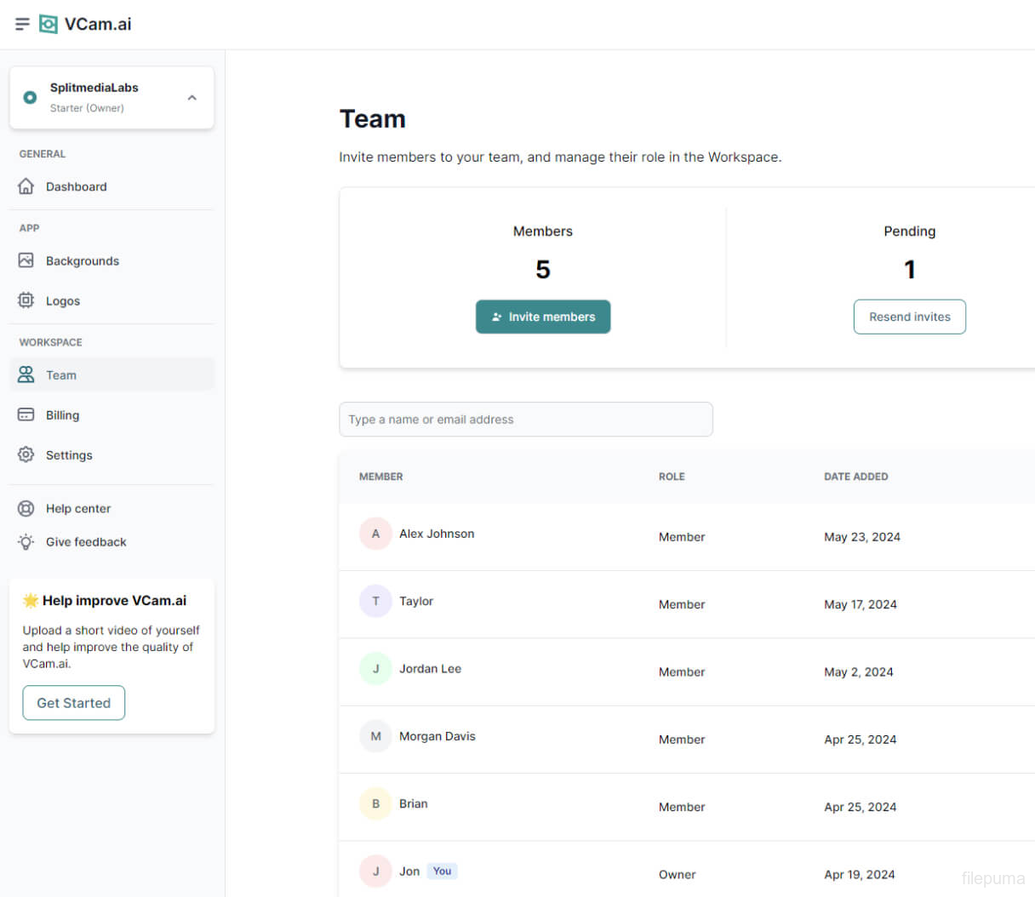This screenshot has width=1035, height=897.
Task: Collapse workspace selector using chevron arrow
Action: pos(192,98)
